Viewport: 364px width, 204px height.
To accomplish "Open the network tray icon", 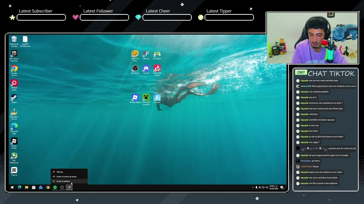I will tap(263, 187).
